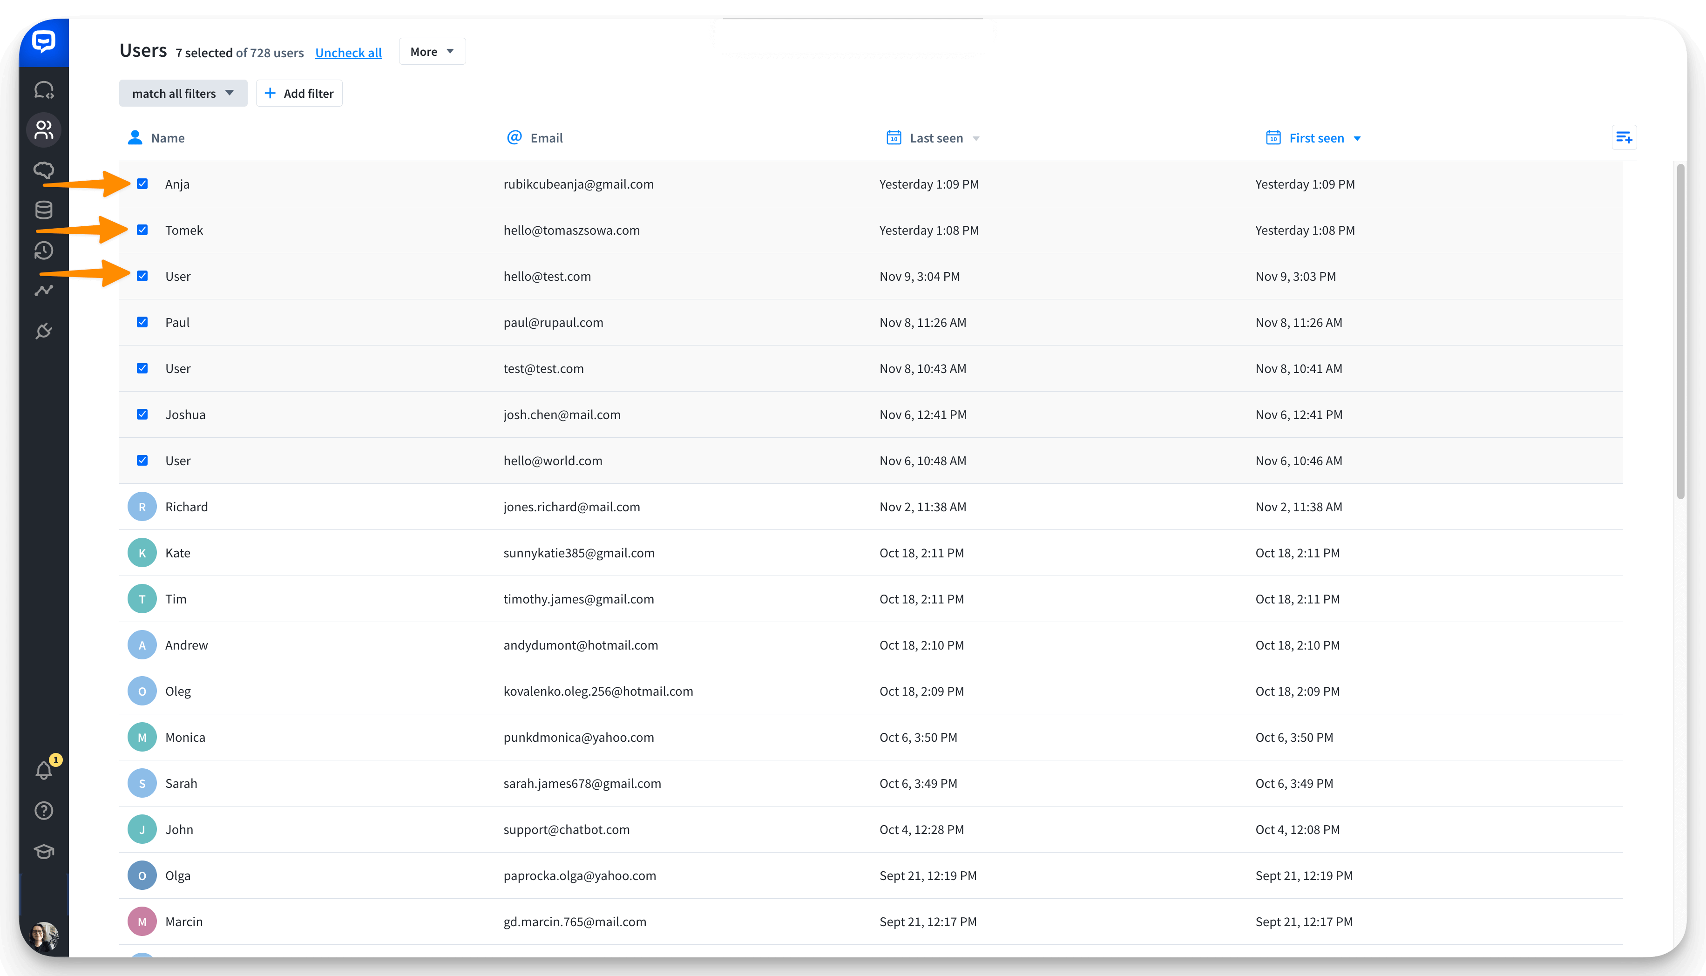Click the name Richard in list
Screen dimensions: 1706x976
[186, 507]
